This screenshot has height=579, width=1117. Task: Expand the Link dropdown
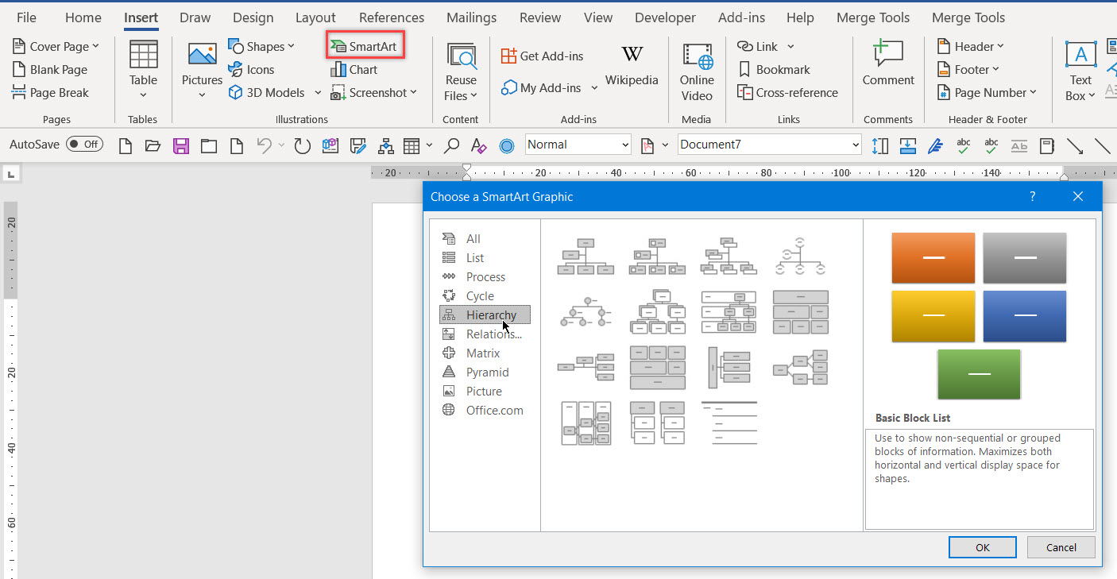point(790,47)
